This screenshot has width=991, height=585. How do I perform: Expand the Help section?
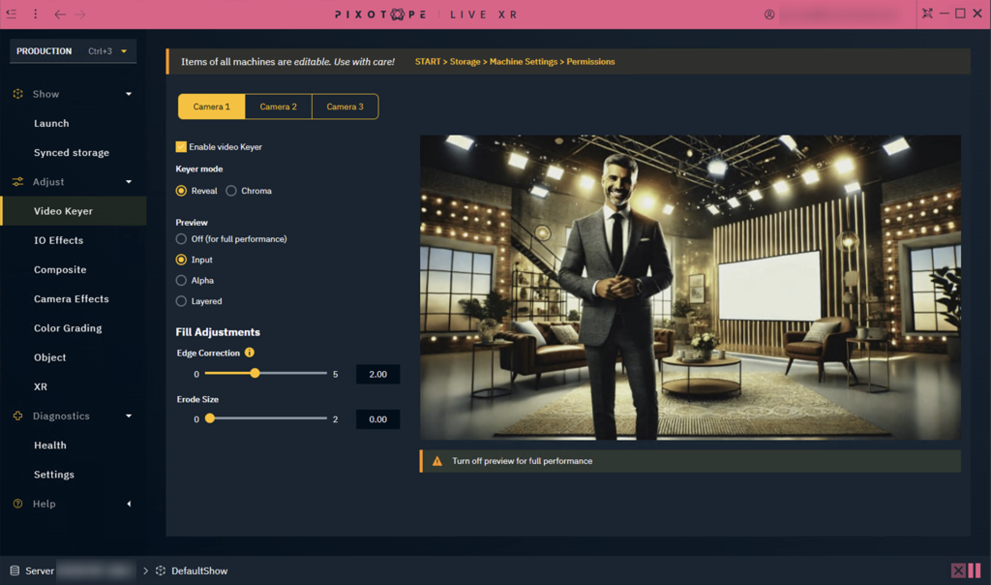coord(129,504)
